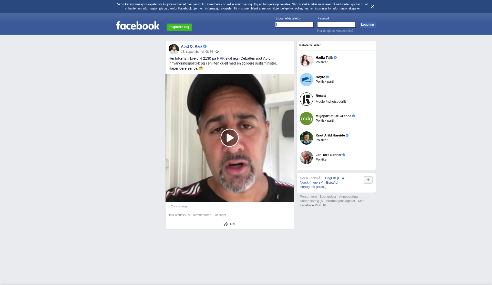Viewport: 492px width, 285px height.
Task: Focus the Passord input field
Action: [336, 25]
